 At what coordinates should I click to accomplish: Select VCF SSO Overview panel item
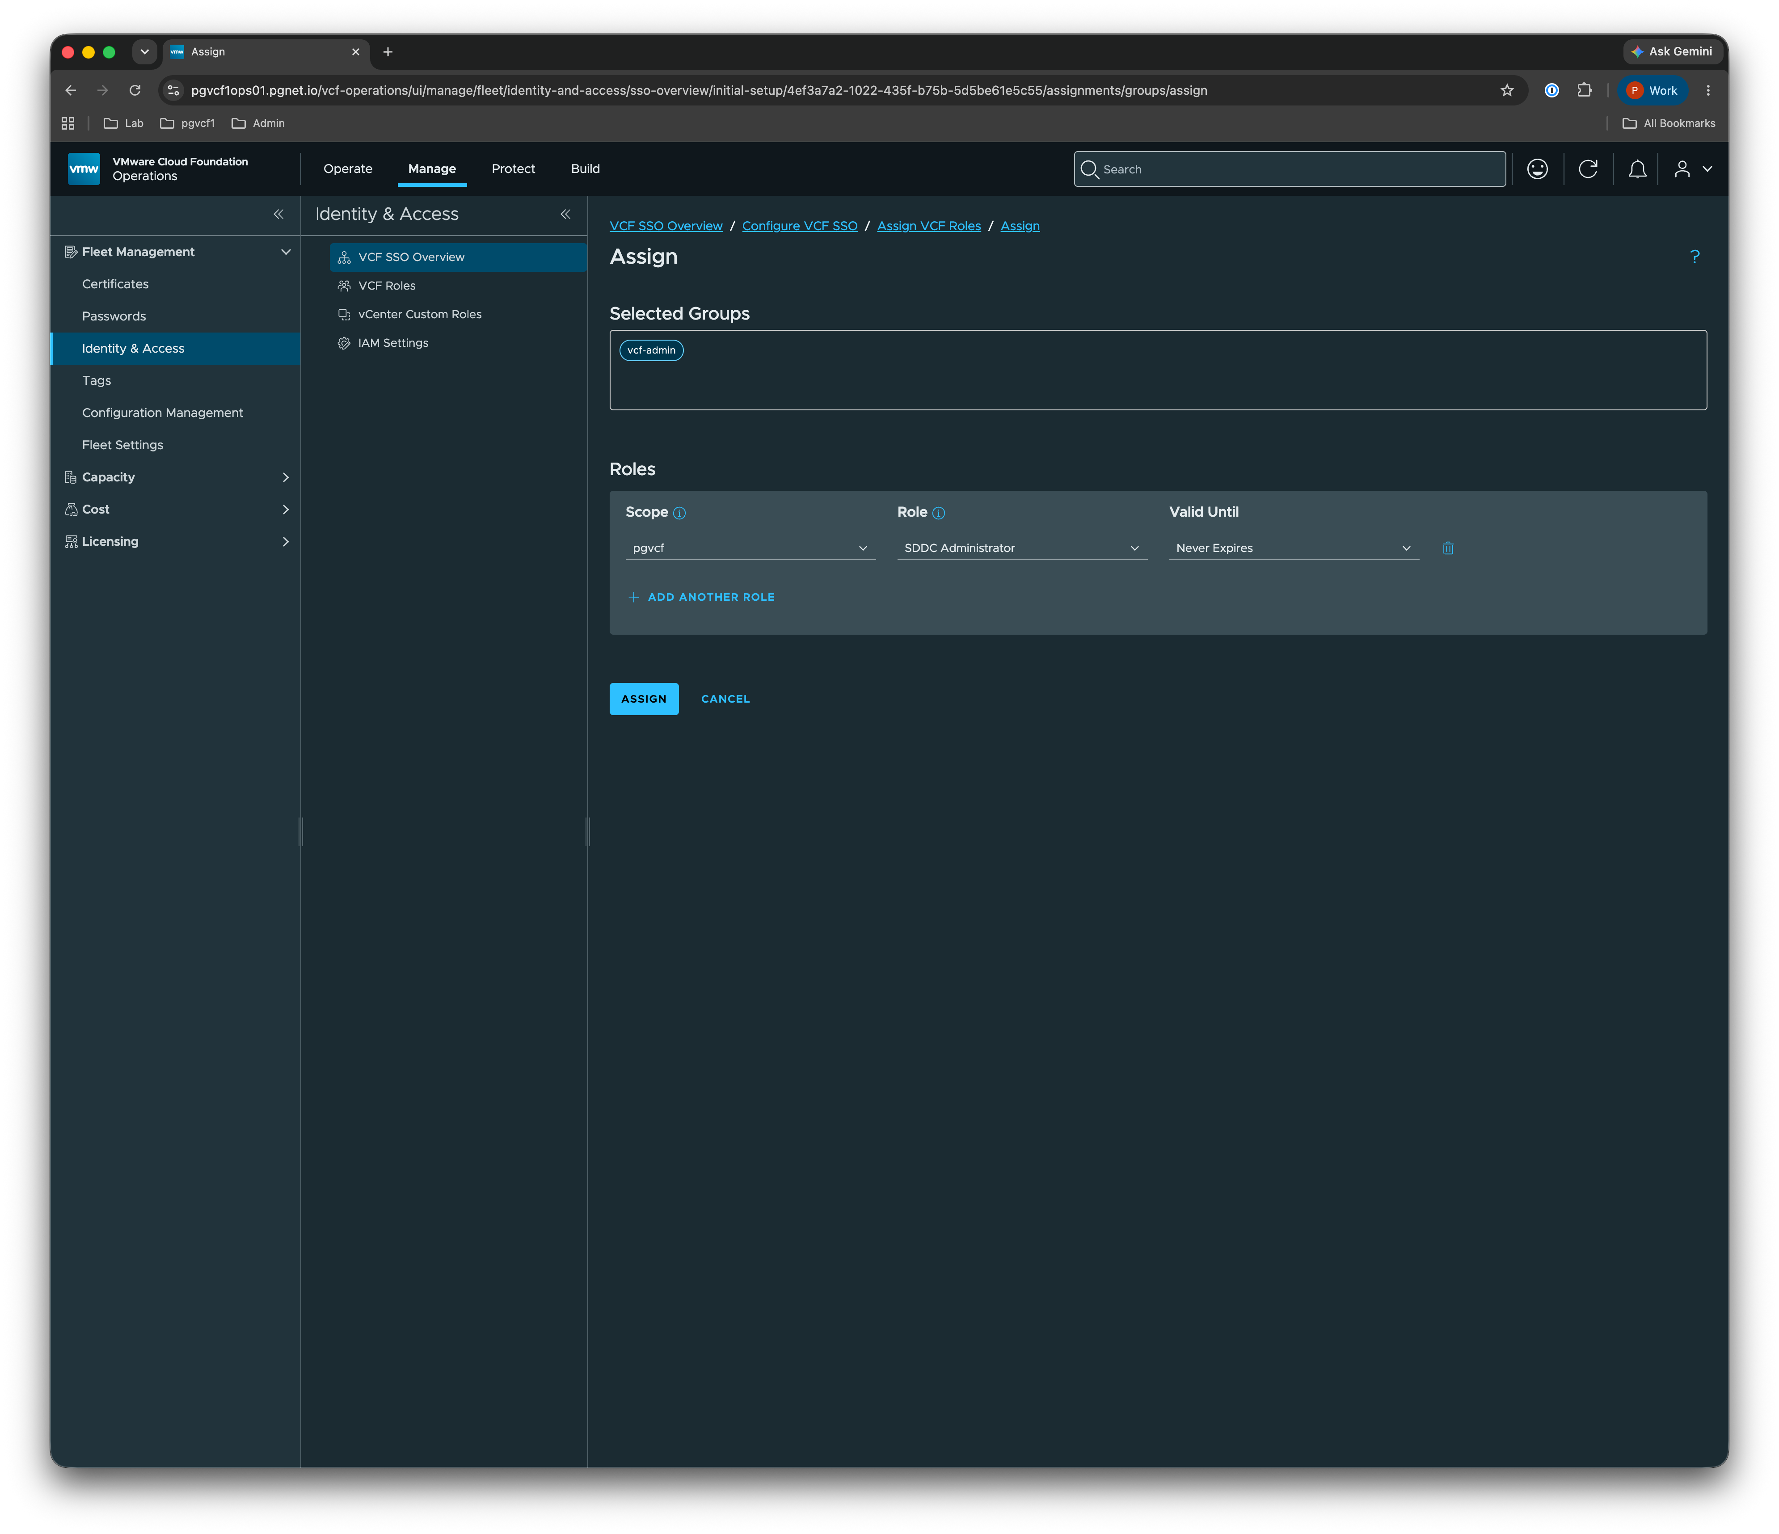pos(458,257)
